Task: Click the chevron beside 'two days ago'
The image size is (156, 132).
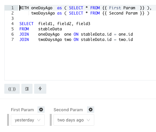Action: click(88, 120)
